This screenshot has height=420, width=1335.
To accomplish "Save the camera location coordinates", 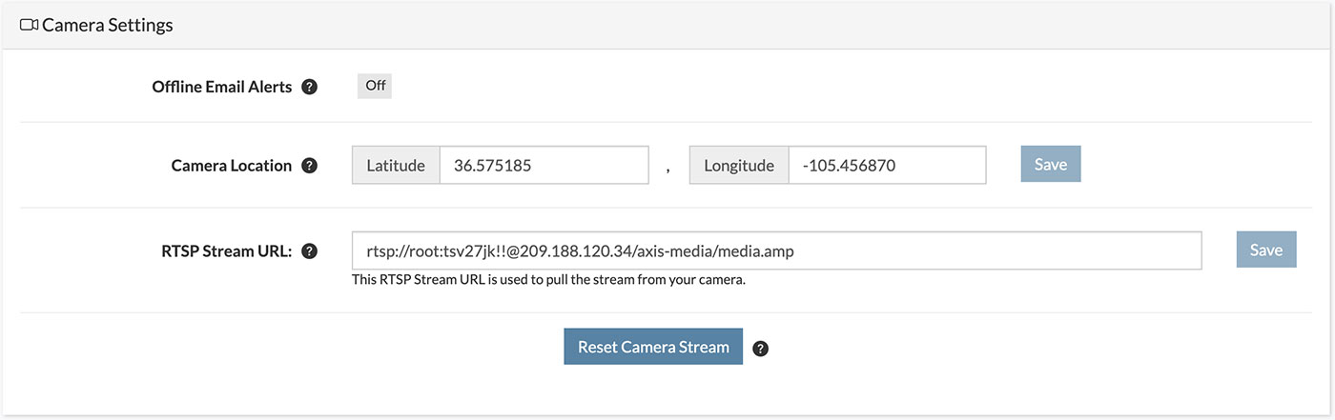I will [1050, 164].
